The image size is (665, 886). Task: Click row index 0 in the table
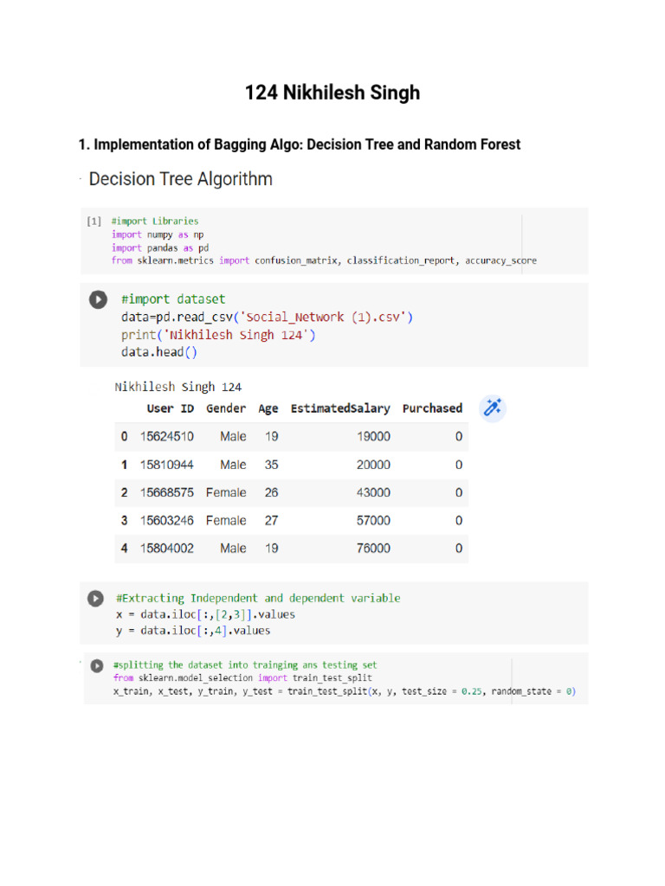point(124,437)
